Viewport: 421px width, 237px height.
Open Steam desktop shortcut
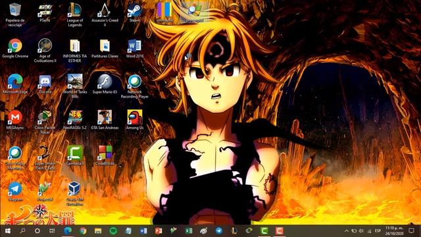click(134, 13)
